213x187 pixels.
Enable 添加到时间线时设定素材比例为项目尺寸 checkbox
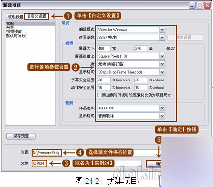coord(99,95)
